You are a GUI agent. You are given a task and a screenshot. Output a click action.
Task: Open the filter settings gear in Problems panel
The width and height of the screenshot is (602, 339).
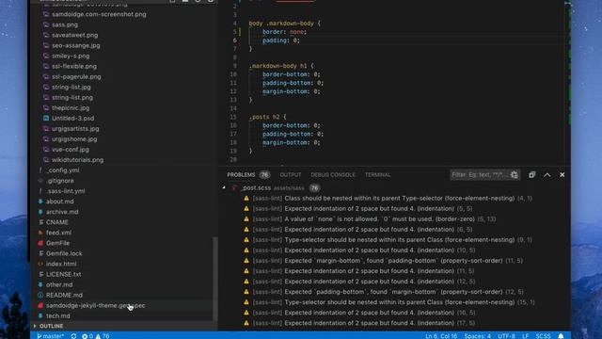515,175
